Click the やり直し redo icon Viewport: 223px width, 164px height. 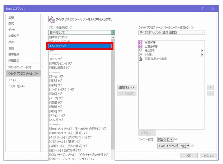(x=140, y=55)
